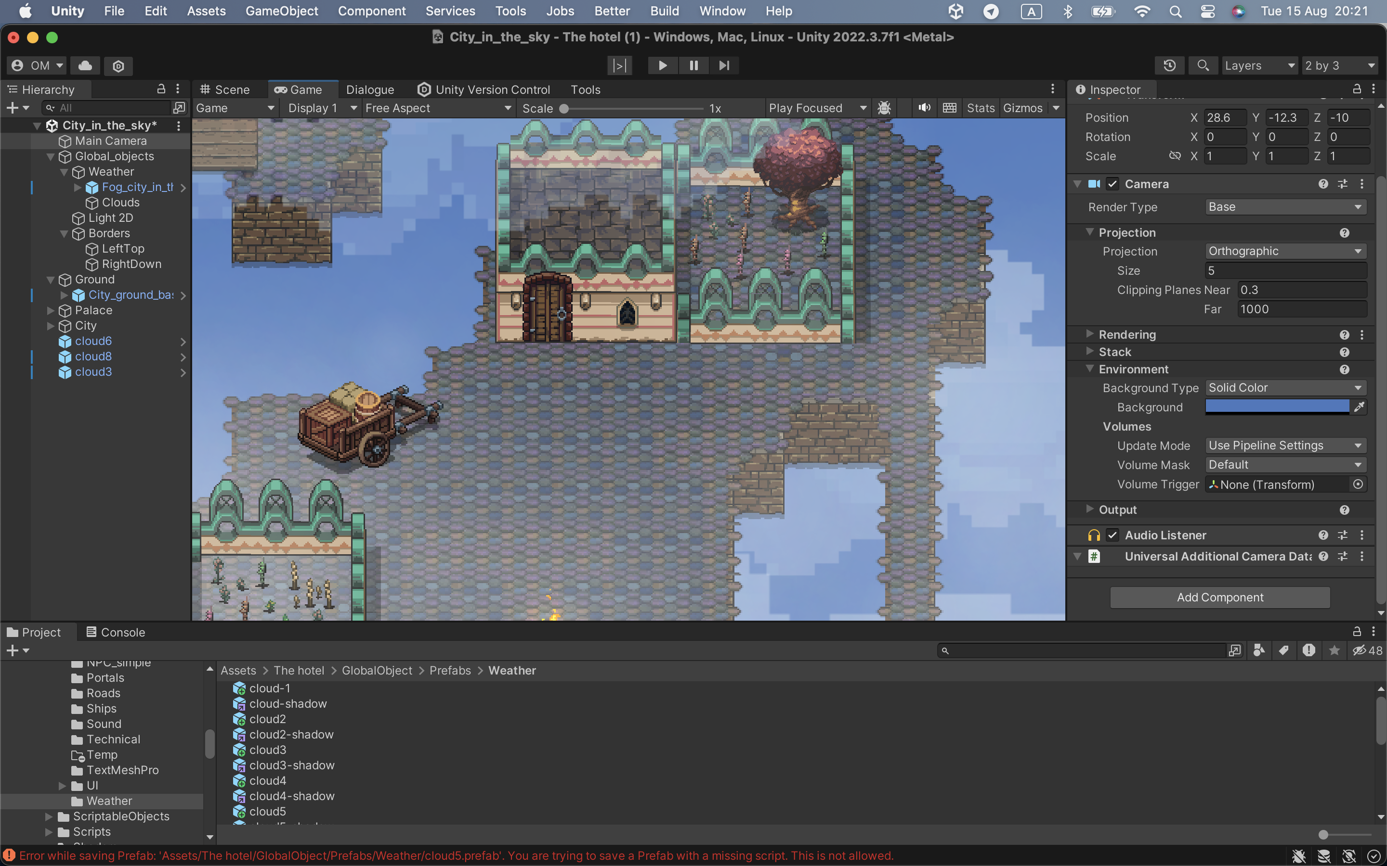The height and width of the screenshot is (866, 1387).
Task: Open Volume Trigger object picker
Action: point(1358,484)
